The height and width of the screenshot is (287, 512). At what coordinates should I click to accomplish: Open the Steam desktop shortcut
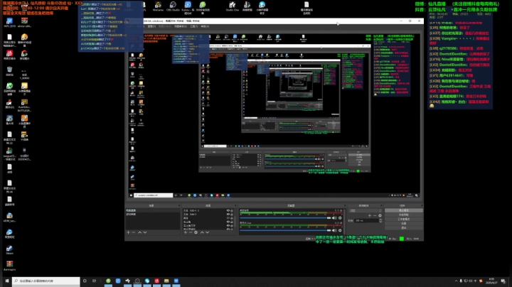pyautogui.click(x=9, y=250)
